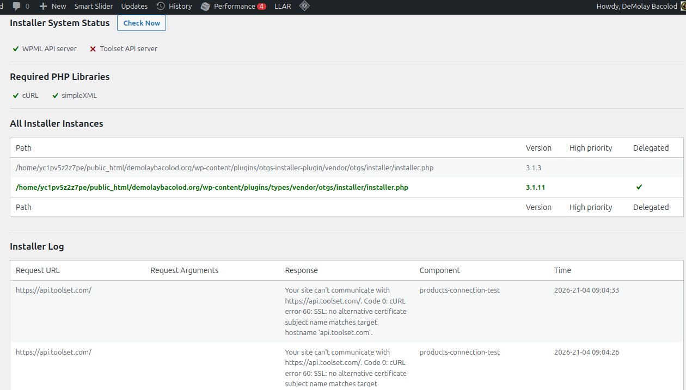This screenshot has height=390, width=686.
Task: Click the red X beside Toolset API server
Action: click(93, 49)
